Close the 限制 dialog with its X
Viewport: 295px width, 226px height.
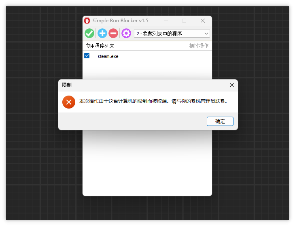tap(232, 85)
